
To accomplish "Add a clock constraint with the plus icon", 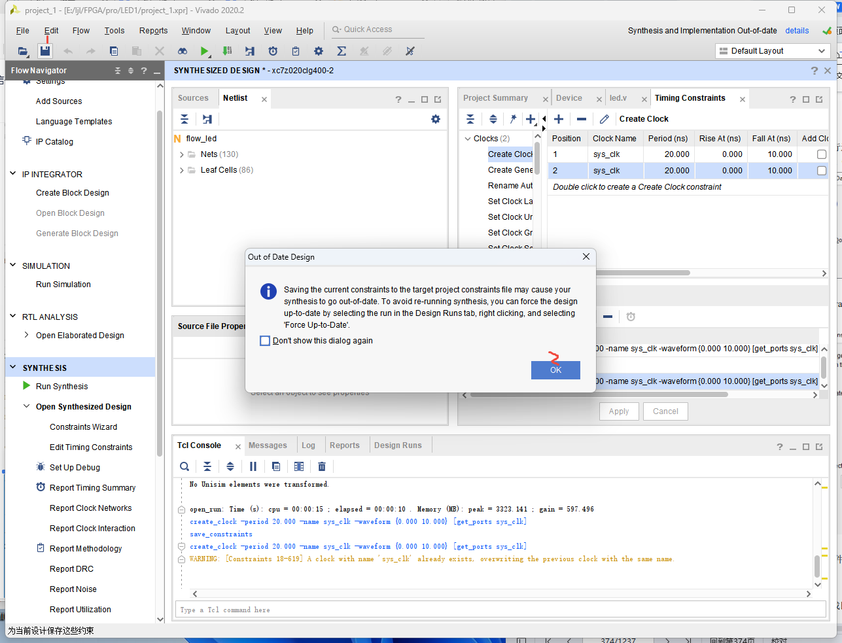I will point(559,119).
